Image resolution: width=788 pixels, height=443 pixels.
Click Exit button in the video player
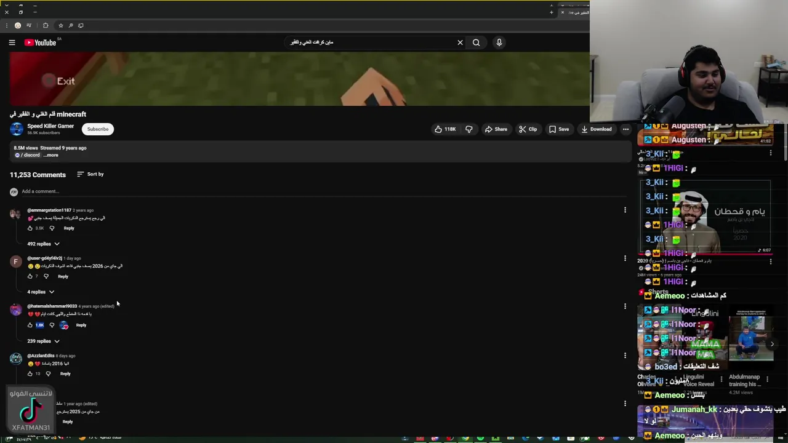[x=59, y=81]
